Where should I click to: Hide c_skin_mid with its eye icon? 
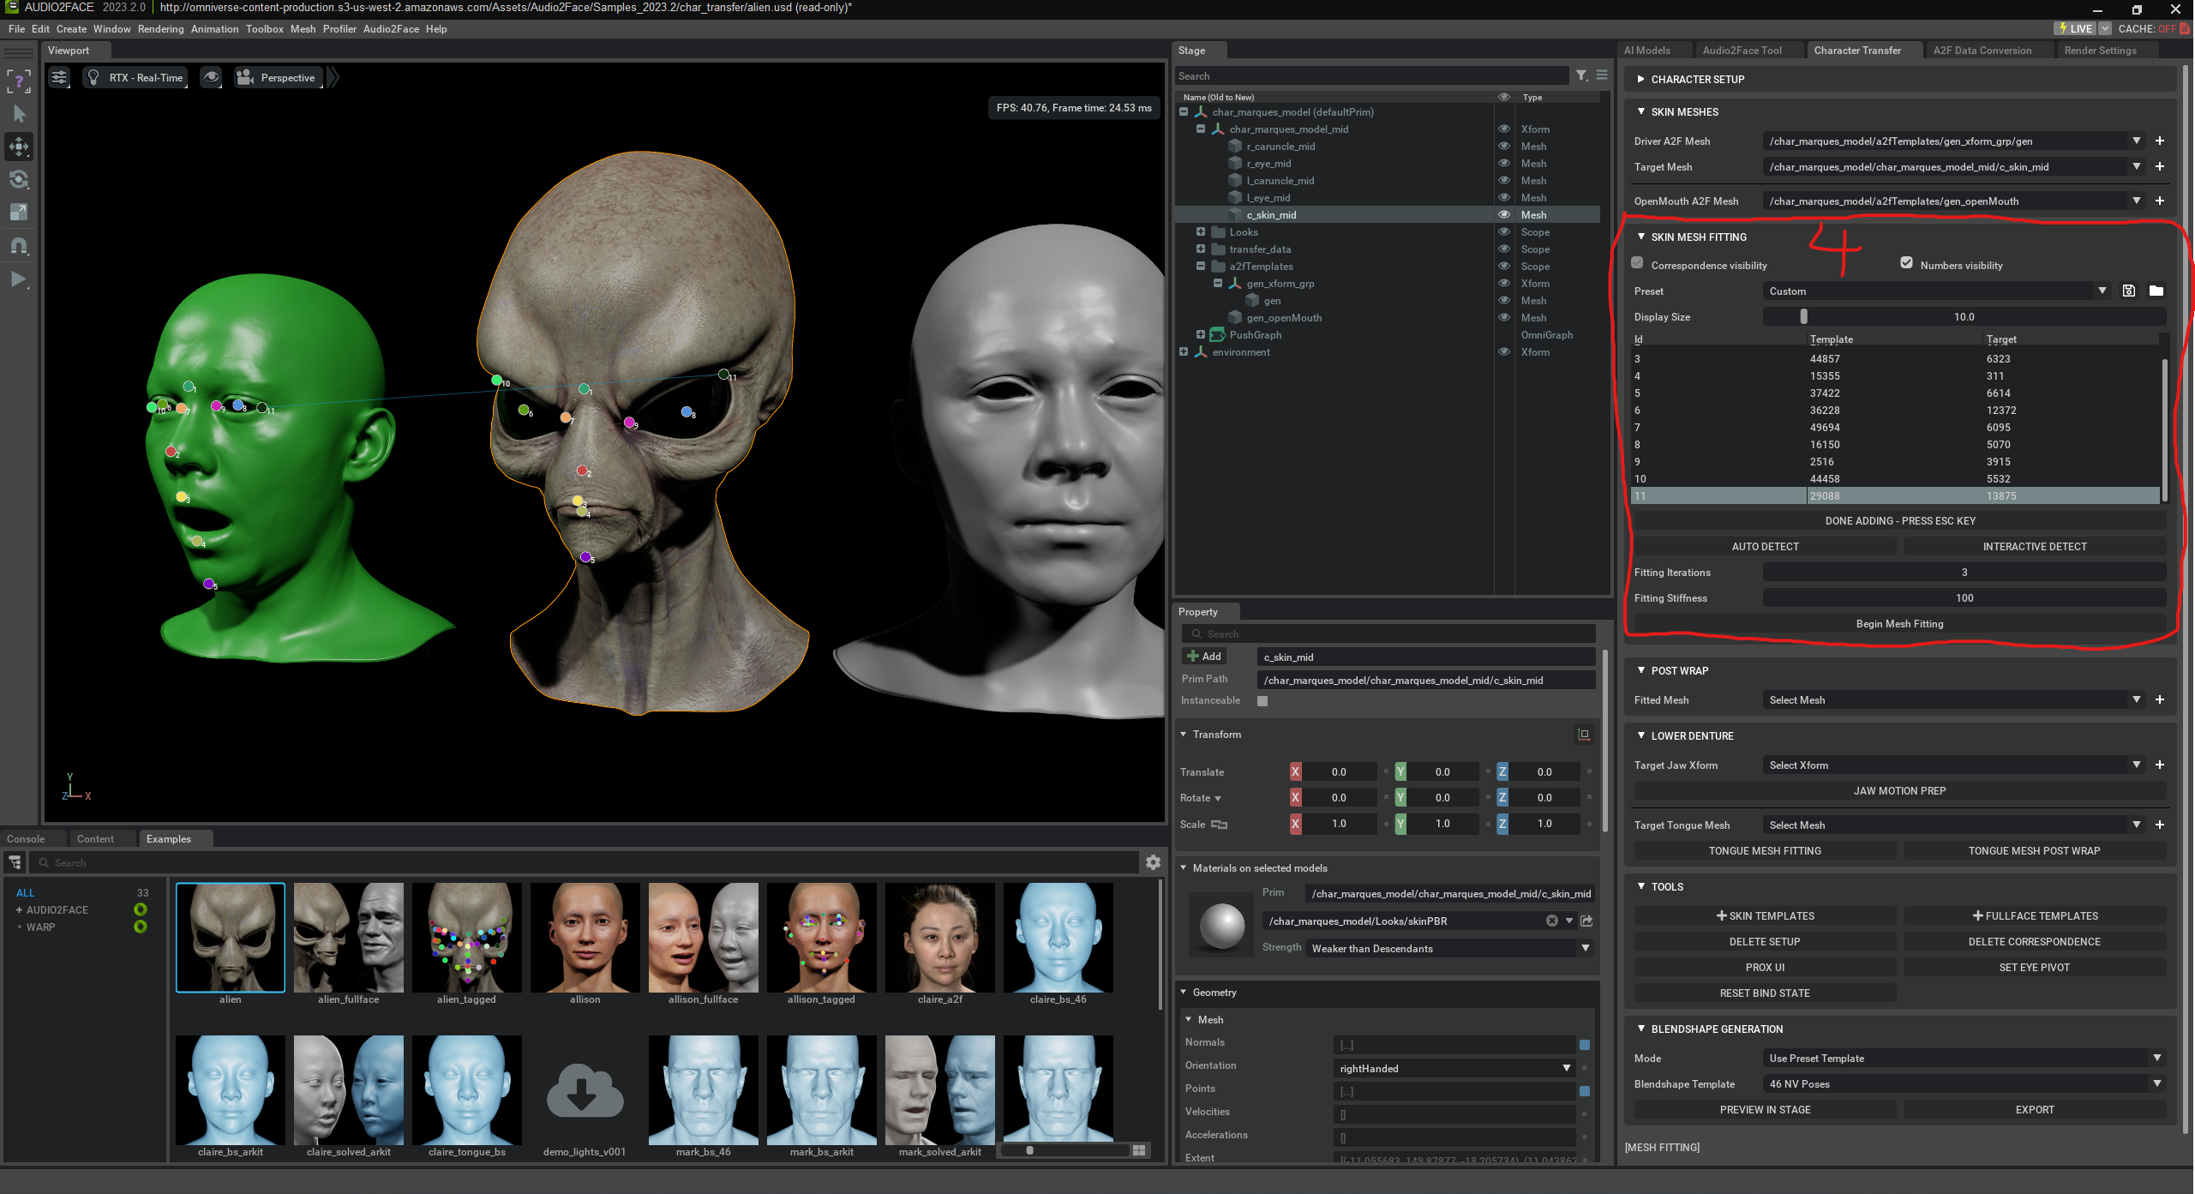click(x=1503, y=214)
